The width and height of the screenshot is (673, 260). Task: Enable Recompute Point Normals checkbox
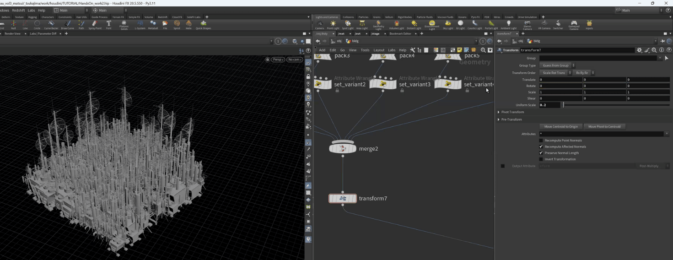pyautogui.click(x=541, y=141)
